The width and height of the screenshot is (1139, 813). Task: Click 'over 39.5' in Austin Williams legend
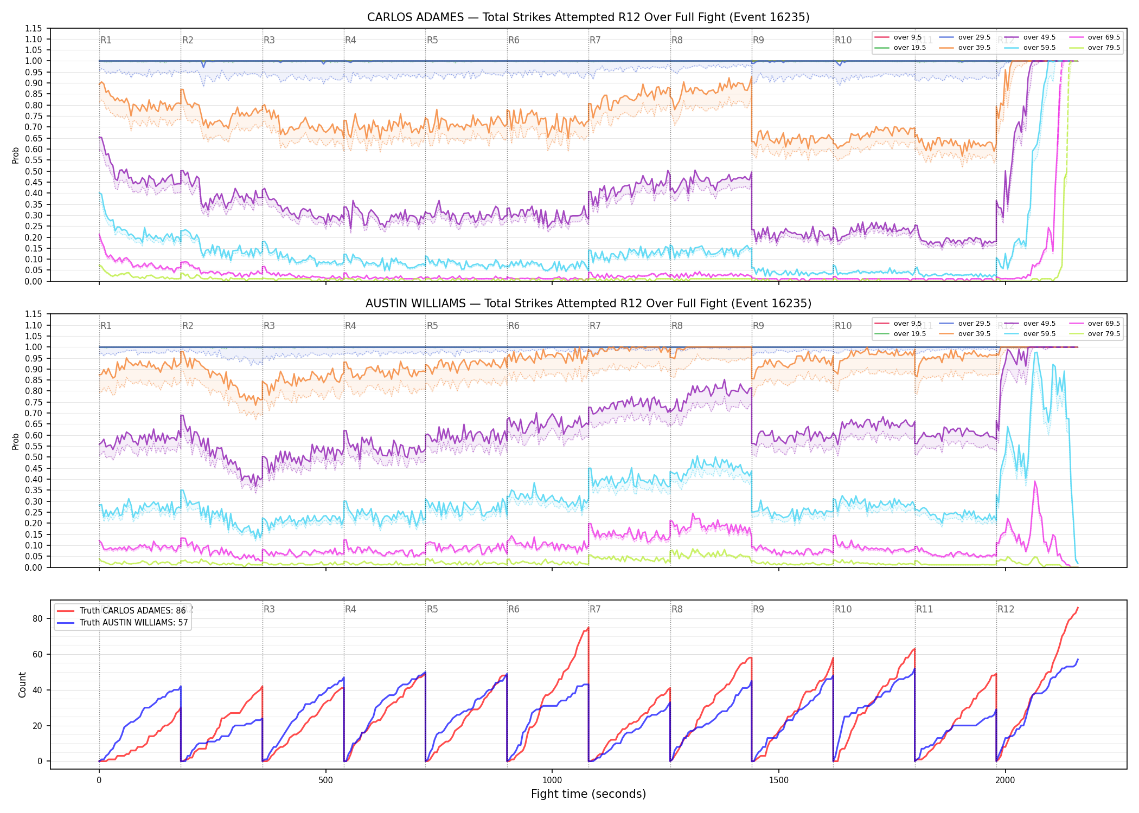(x=974, y=334)
